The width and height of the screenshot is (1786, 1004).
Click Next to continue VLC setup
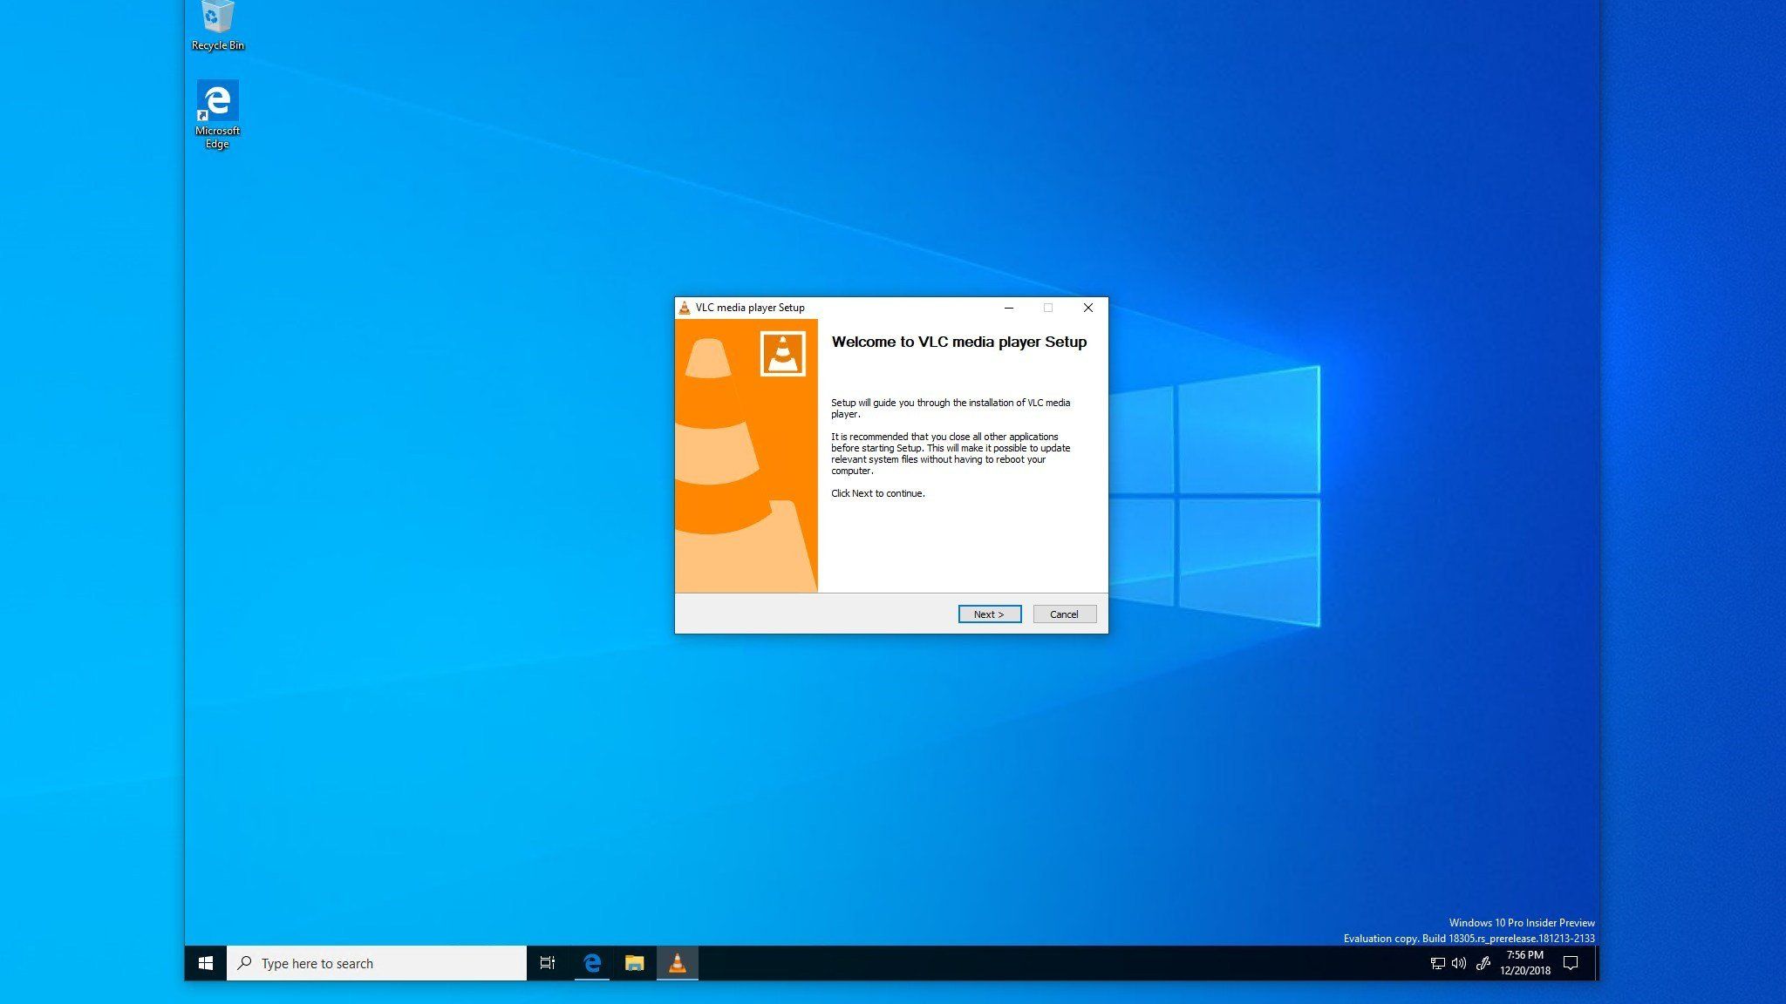click(989, 614)
